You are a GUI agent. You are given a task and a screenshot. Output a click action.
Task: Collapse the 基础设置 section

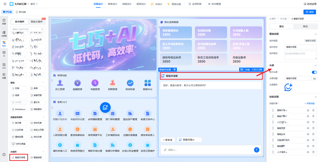point(315,34)
